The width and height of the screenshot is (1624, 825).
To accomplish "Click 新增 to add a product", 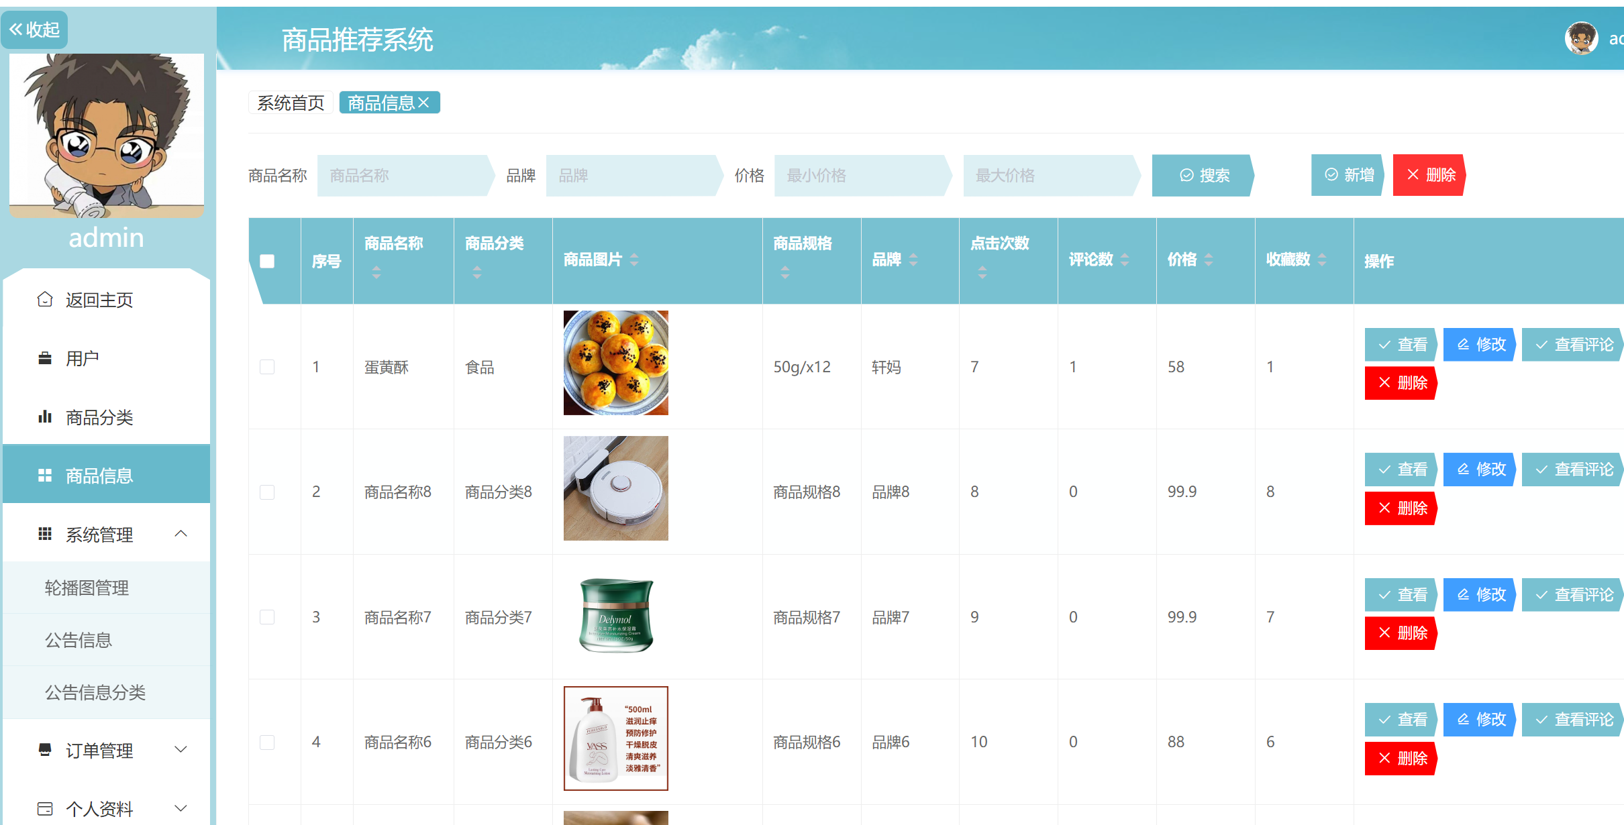I will point(1346,175).
